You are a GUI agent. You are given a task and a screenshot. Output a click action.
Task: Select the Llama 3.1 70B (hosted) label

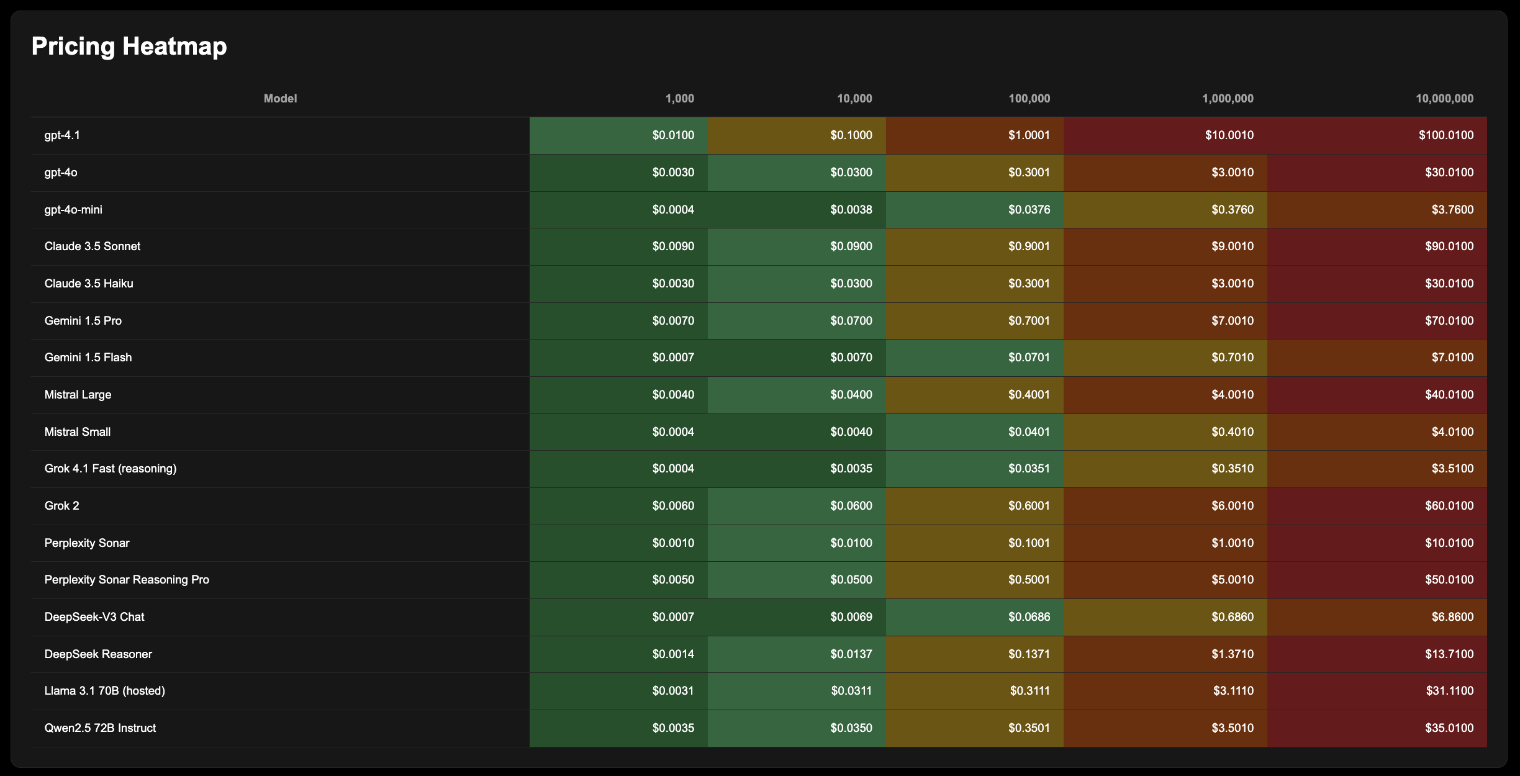pos(105,691)
